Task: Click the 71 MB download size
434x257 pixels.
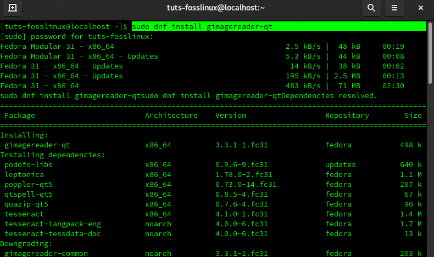Action: (349, 86)
